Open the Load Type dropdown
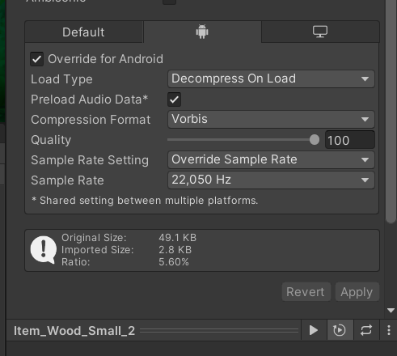The width and height of the screenshot is (397, 356). (x=271, y=78)
